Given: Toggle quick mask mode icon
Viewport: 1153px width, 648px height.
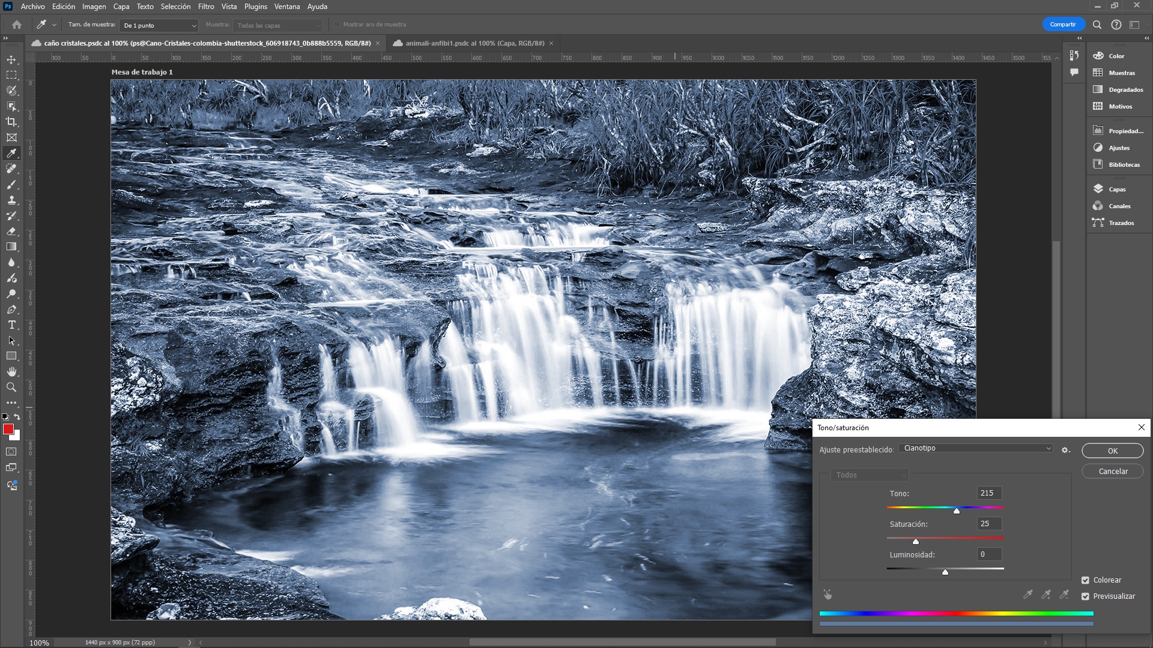Looking at the screenshot, I should (11, 452).
